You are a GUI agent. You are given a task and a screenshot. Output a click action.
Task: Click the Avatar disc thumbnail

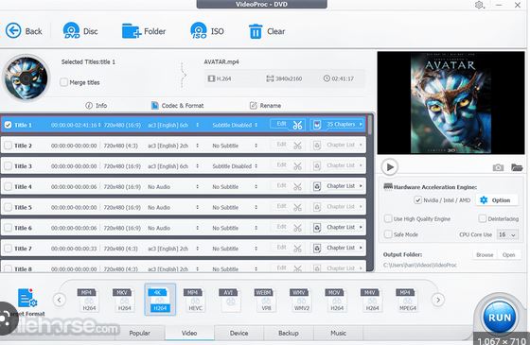tap(26, 78)
